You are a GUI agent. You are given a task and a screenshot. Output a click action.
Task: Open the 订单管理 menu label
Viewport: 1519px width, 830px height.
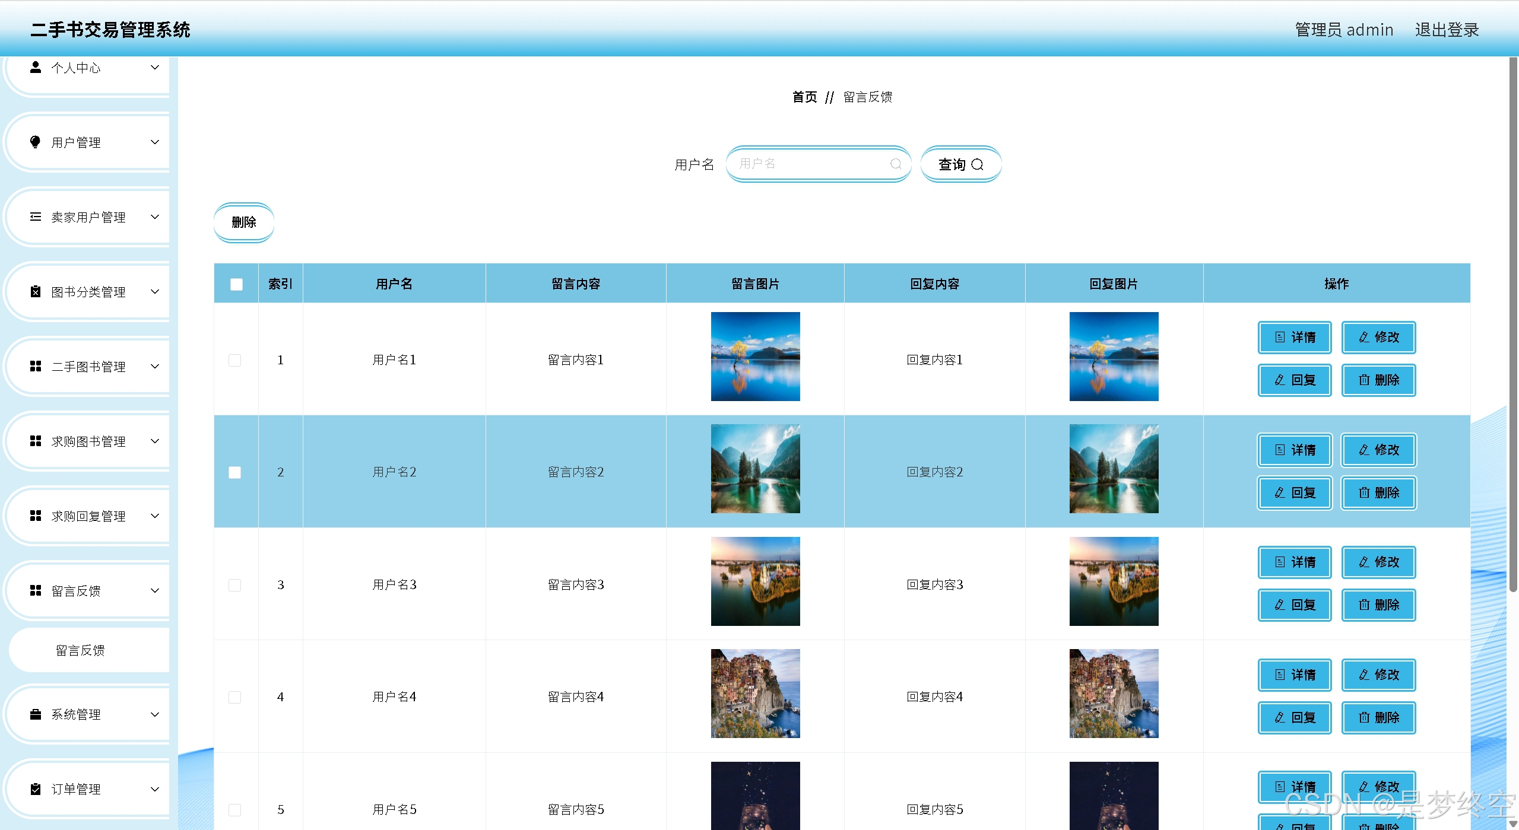(x=76, y=789)
